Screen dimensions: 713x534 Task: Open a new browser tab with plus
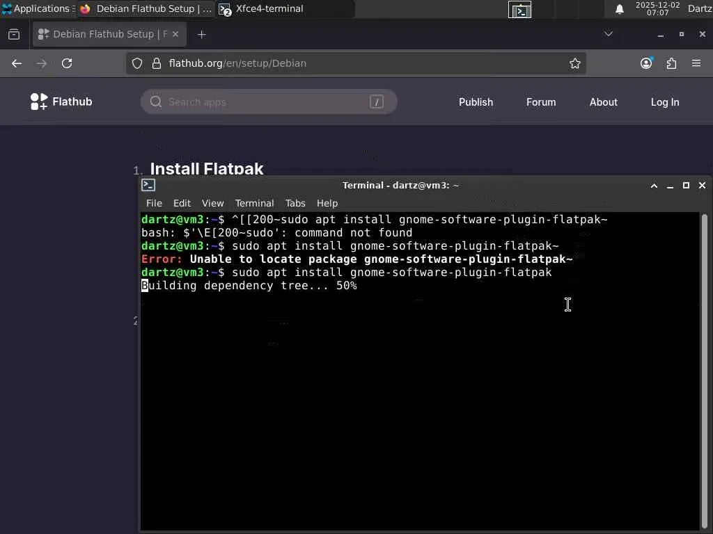coord(201,35)
